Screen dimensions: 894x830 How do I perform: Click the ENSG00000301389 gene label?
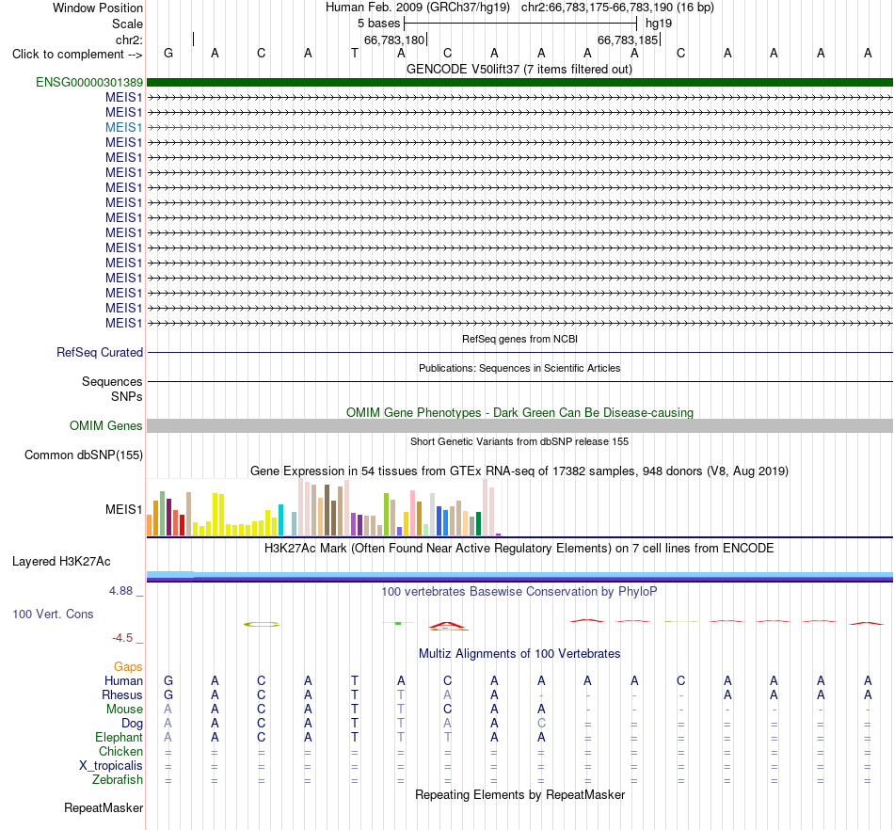tap(89, 83)
